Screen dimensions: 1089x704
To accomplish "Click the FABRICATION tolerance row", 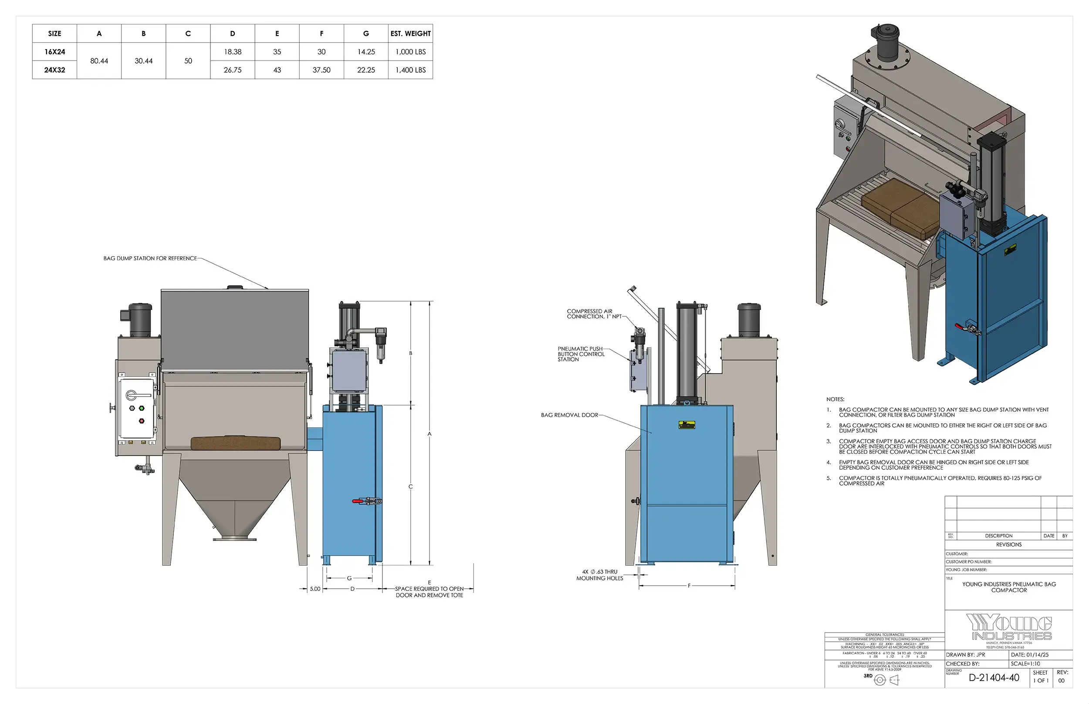I will 884,655.
